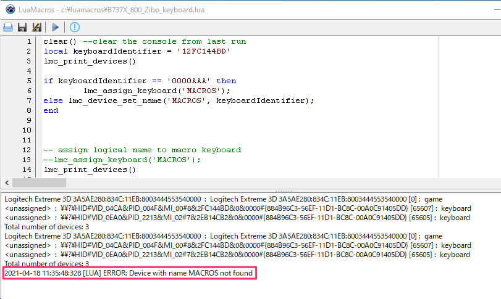Click the editor horizontal scrollbar left arrow
501x299 pixels.
(x=7, y=183)
